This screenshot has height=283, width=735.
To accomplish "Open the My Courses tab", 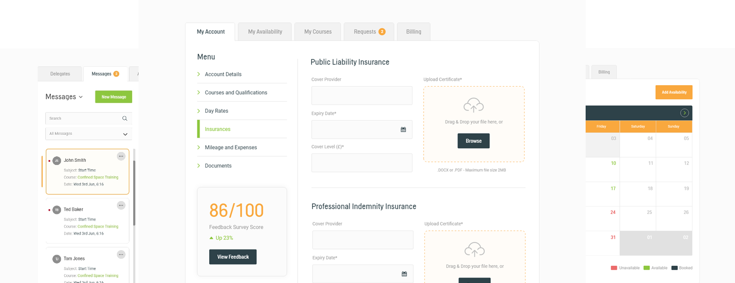I will [x=318, y=32].
